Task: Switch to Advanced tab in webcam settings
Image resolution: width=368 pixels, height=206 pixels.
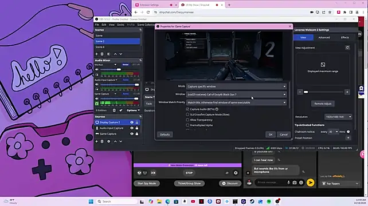Action: click(324, 38)
